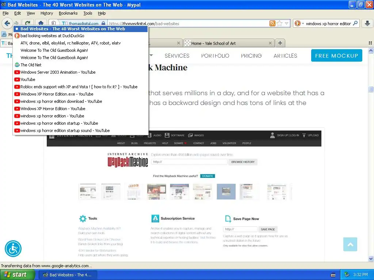Select Windows XP Horror Edition.exe - YouTube entry
This screenshot has height=280, width=374.
(80, 94)
